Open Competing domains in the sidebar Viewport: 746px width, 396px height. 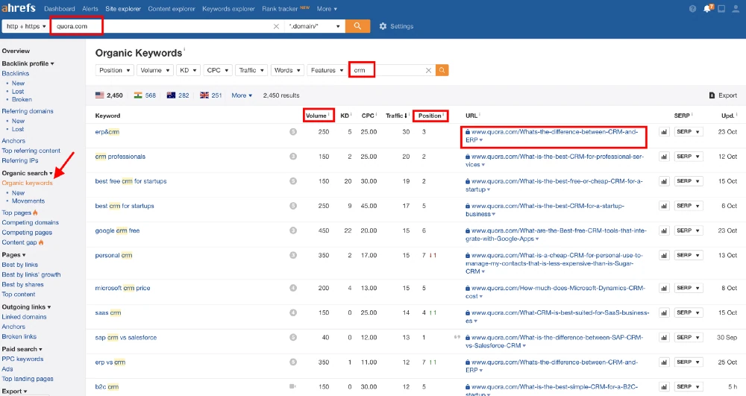30,222
